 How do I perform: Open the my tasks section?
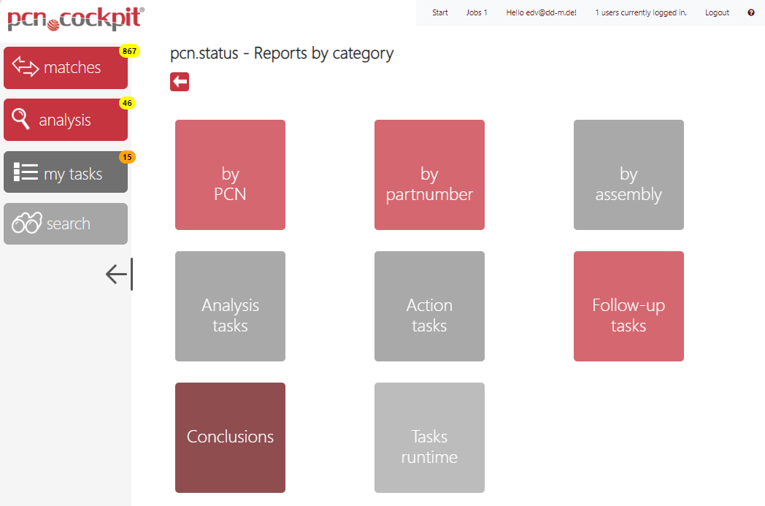(x=66, y=172)
